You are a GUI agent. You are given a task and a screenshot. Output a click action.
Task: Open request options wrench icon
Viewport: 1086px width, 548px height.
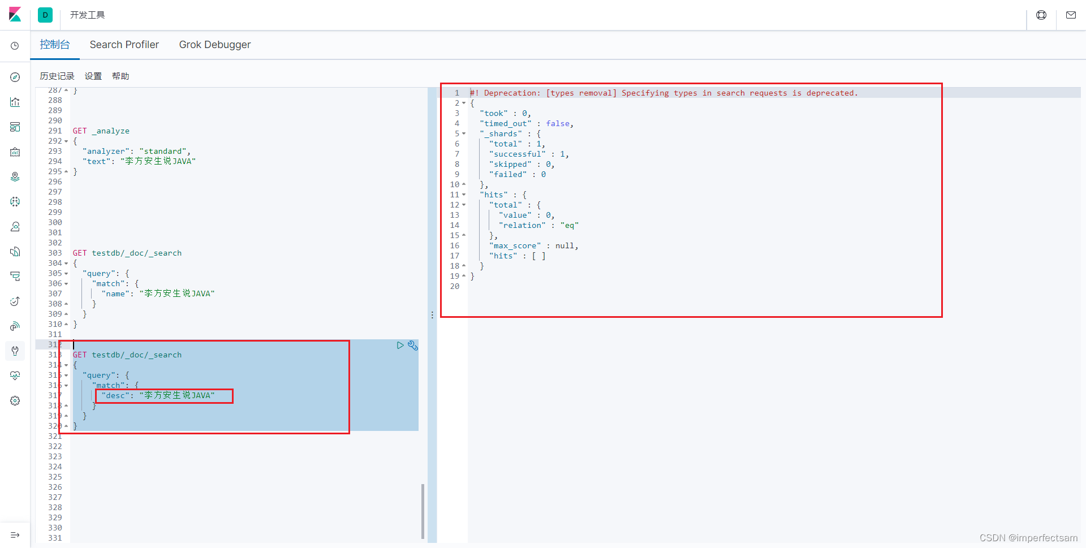413,345
